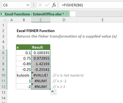This screenshot has width=123, height=103.
Task: Click the formula bar showing =FISHER(B6)
Action: [x=91, y=5]
